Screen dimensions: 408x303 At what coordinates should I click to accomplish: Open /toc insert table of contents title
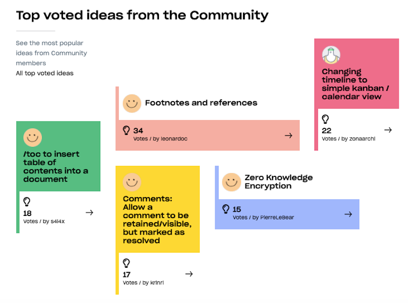pos(56,167)
